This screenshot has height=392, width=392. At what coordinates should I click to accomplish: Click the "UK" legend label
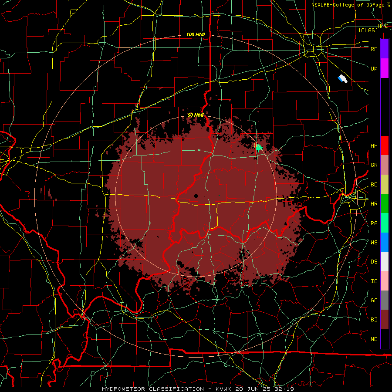[x=374, y=68]
